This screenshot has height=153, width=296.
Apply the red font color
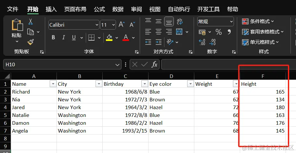pos(126,38)
